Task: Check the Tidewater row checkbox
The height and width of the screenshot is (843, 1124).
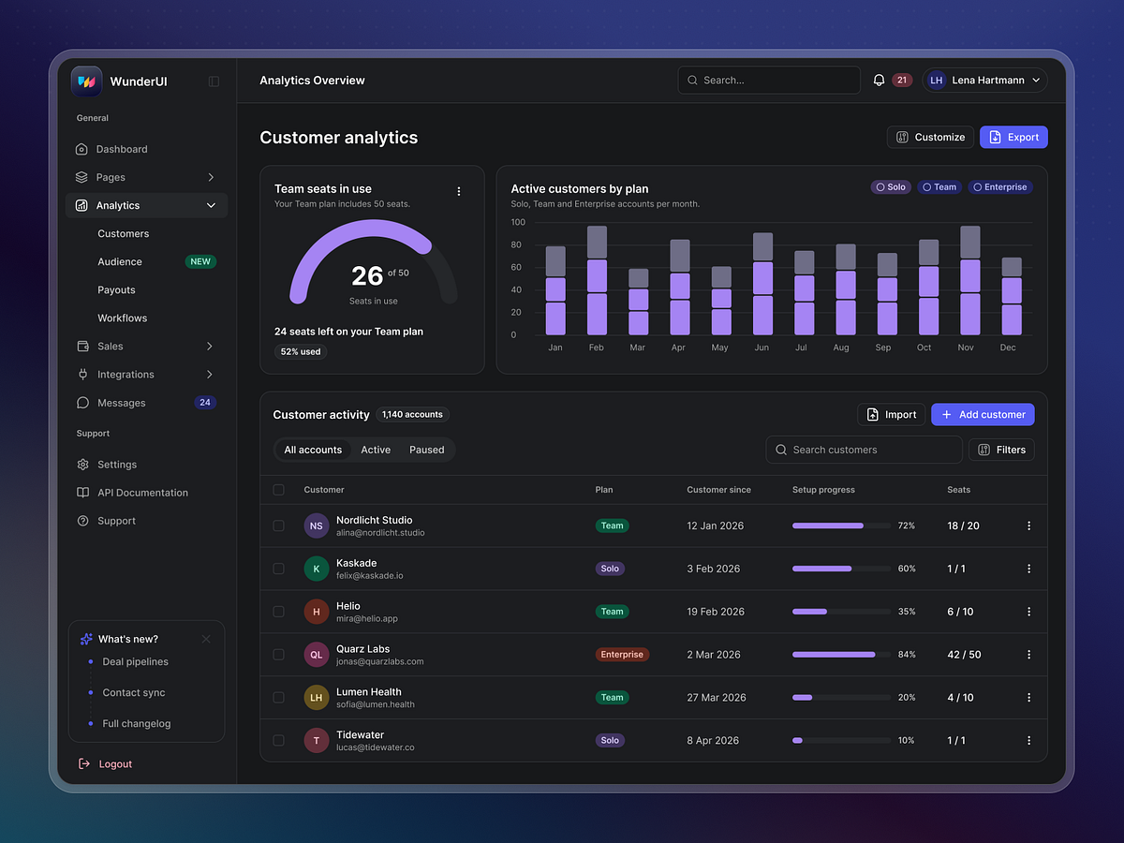Action: (x=278, y=741)
